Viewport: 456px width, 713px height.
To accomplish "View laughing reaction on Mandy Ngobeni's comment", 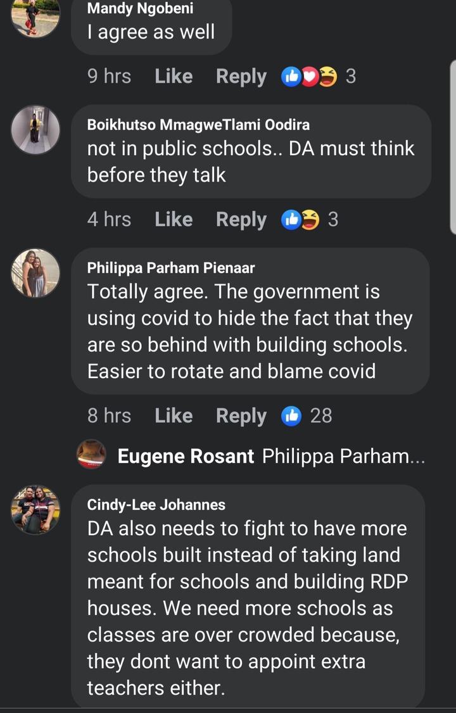I will tap(328, 77).
